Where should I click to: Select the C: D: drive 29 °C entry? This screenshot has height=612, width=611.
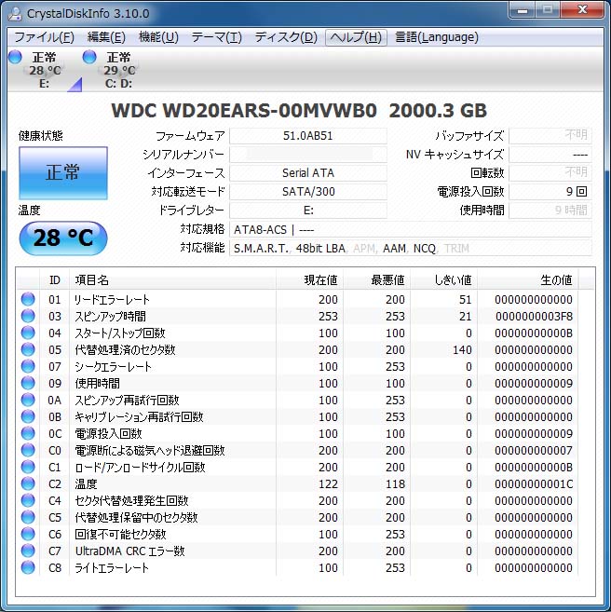[x=118, y=70]
